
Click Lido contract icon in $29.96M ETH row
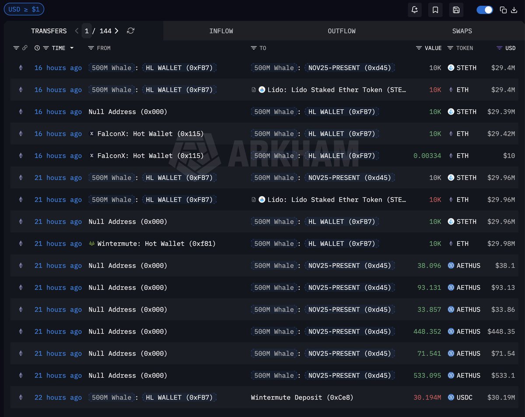tap(254, 200)
